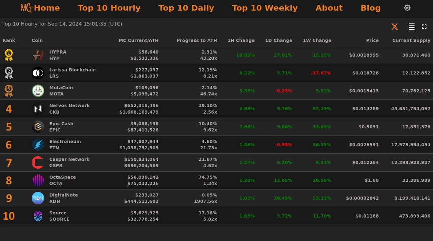Click the Casper Network red logo
The image size is (433, 241).
pos(38,162)
